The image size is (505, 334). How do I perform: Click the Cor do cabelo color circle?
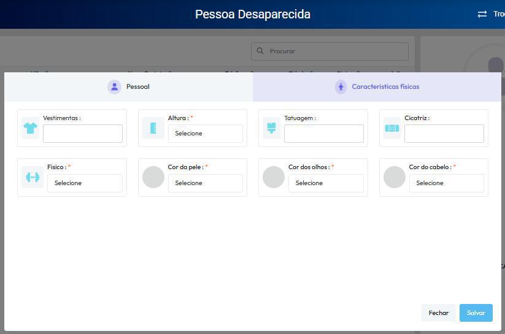pyautogui.click(x=395, y=177)
